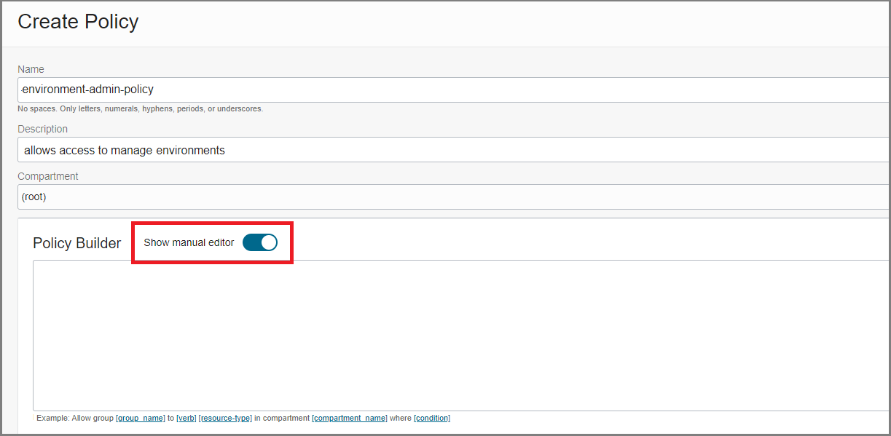Select the resource-type link
The width and height of the screenshot is (891, 436).
pyautogui.click(x=226, y=418)
